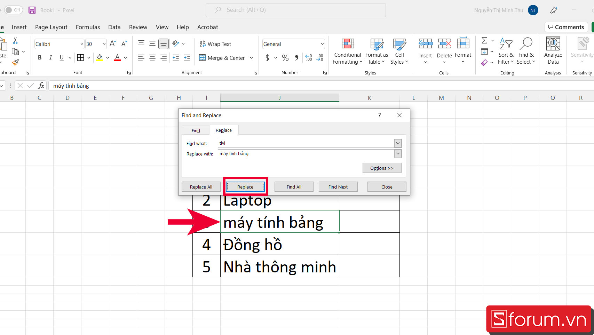Toggle Underline formatting
Viewport: 594px width, 335px height.
coord(62,58)
